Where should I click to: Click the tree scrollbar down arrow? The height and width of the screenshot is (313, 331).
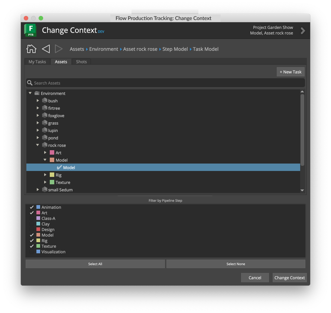[x=302, y=190]
